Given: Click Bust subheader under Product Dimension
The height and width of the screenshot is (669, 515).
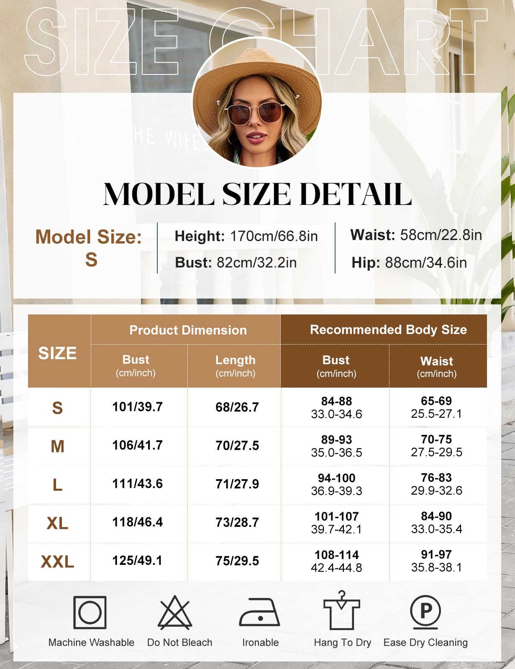Looking at the screenshot, I should (x=136, y=366).
